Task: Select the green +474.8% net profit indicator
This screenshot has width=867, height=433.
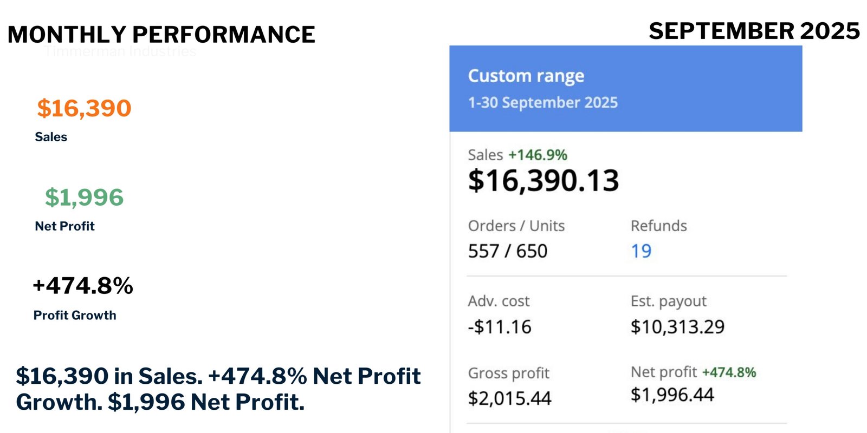Action: (729, 372)
